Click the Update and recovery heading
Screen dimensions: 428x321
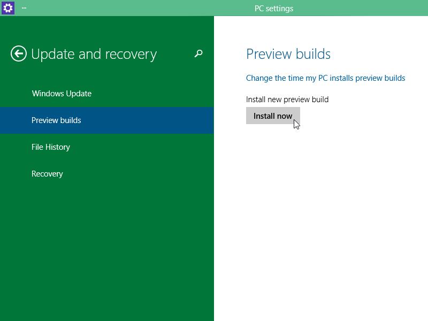[x=94, y=55]
